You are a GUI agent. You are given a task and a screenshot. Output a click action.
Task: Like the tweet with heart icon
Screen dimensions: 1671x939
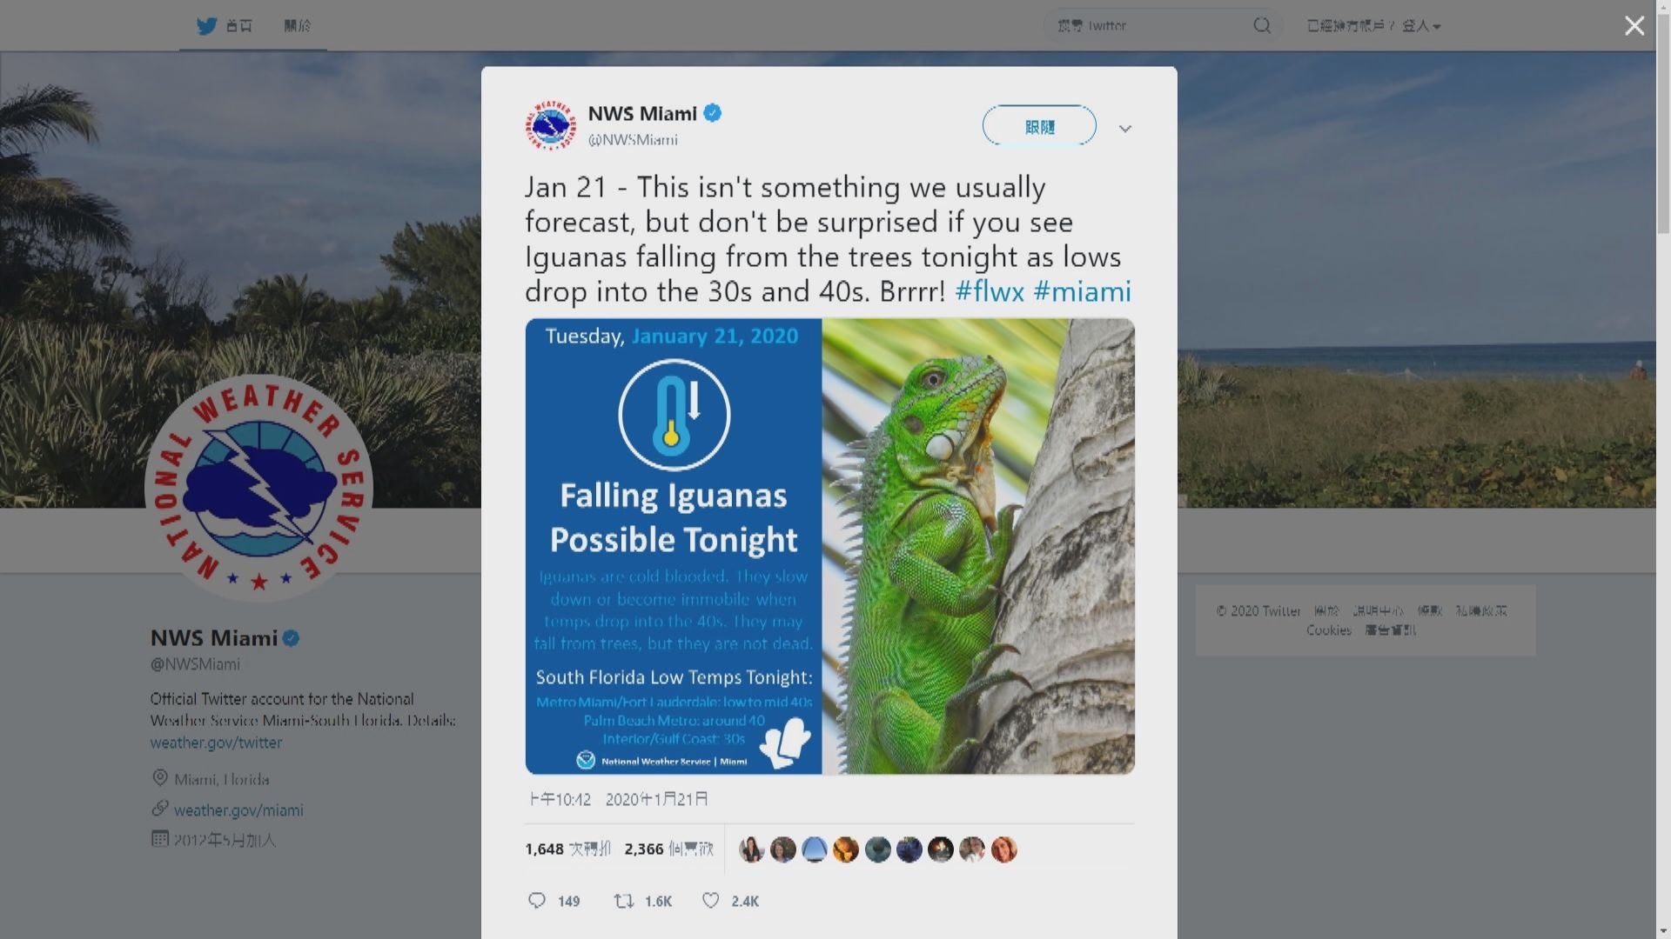click(x=711, y=901)
